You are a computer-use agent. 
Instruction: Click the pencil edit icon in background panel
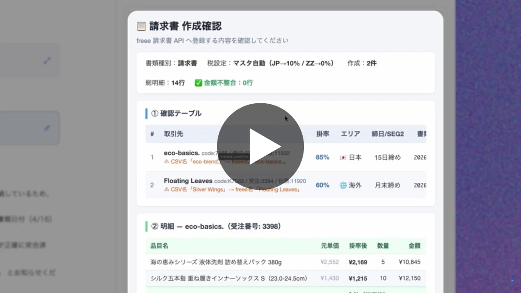pyautogui.click(x=47, y=128)
